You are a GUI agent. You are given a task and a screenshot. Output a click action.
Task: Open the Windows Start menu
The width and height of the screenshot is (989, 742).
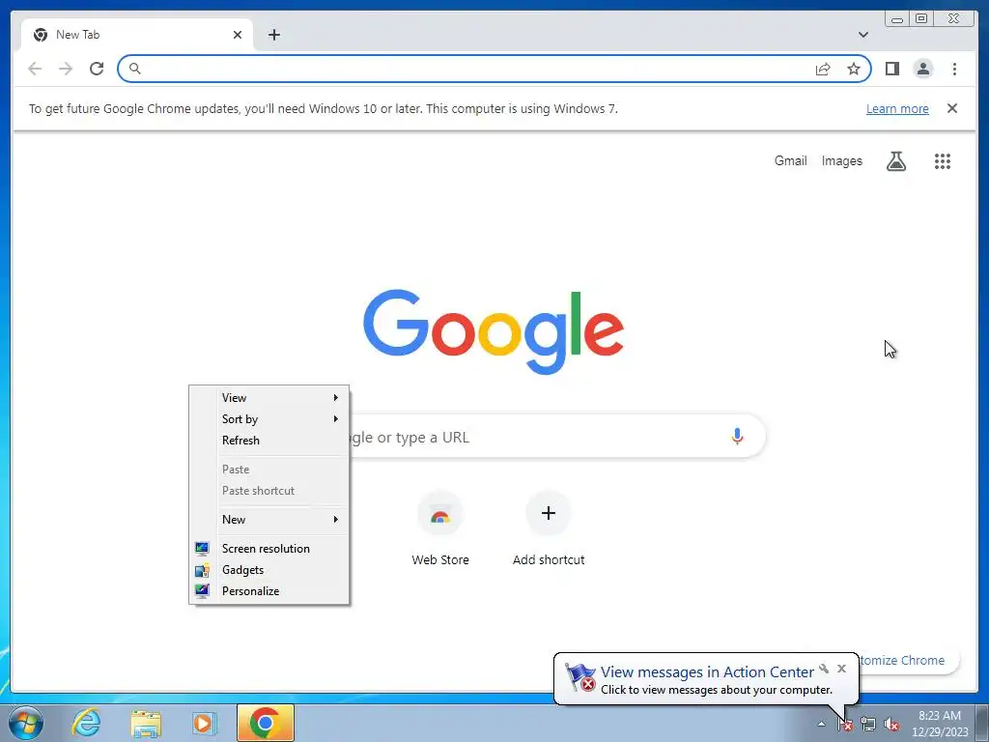26,723
